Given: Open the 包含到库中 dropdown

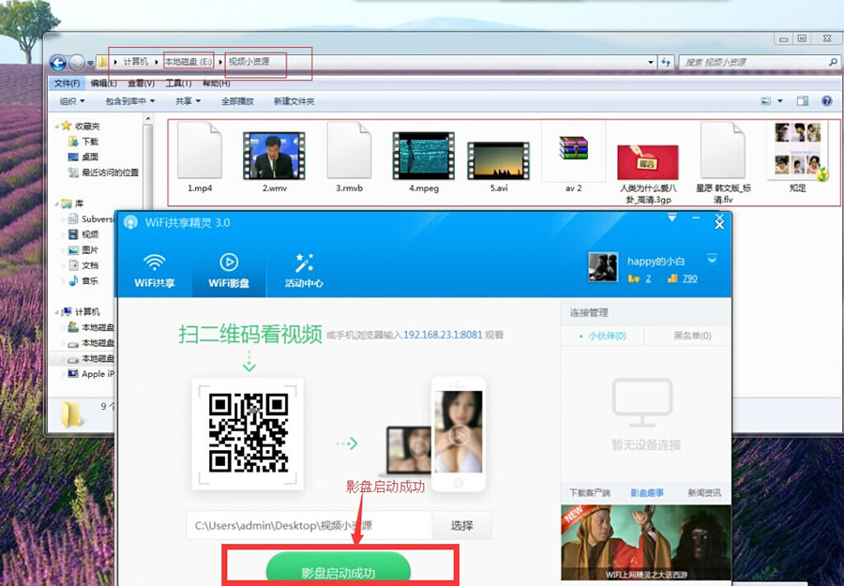Looking at the screenshot, I should 129,101.
